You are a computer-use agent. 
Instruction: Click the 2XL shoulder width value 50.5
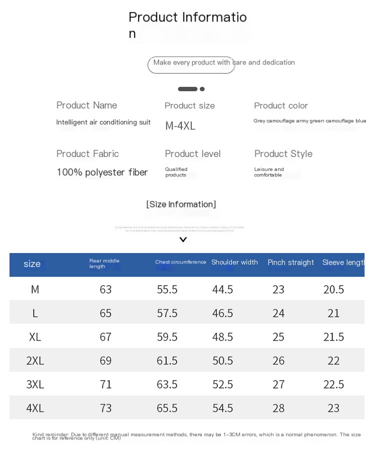pos(222,360)
